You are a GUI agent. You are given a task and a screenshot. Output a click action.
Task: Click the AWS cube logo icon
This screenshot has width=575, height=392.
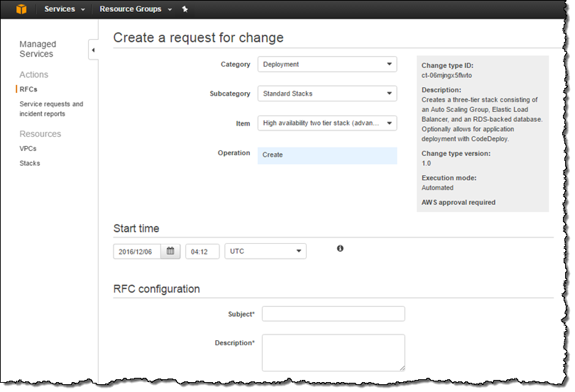[22, 9]
